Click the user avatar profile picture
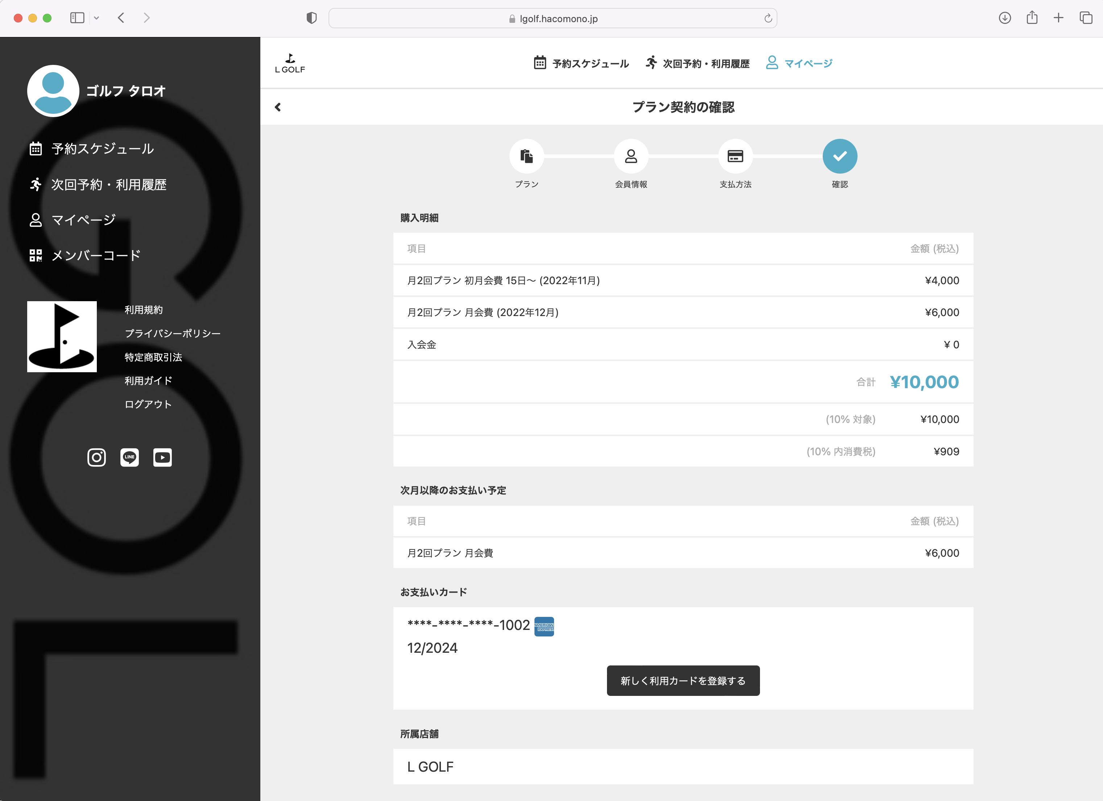 tap(53, 90)
